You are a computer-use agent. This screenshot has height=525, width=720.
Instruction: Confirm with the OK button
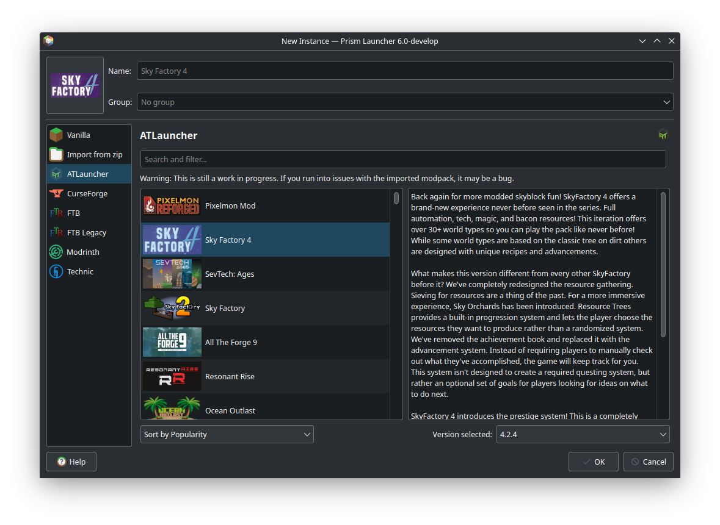pos(593,462)
